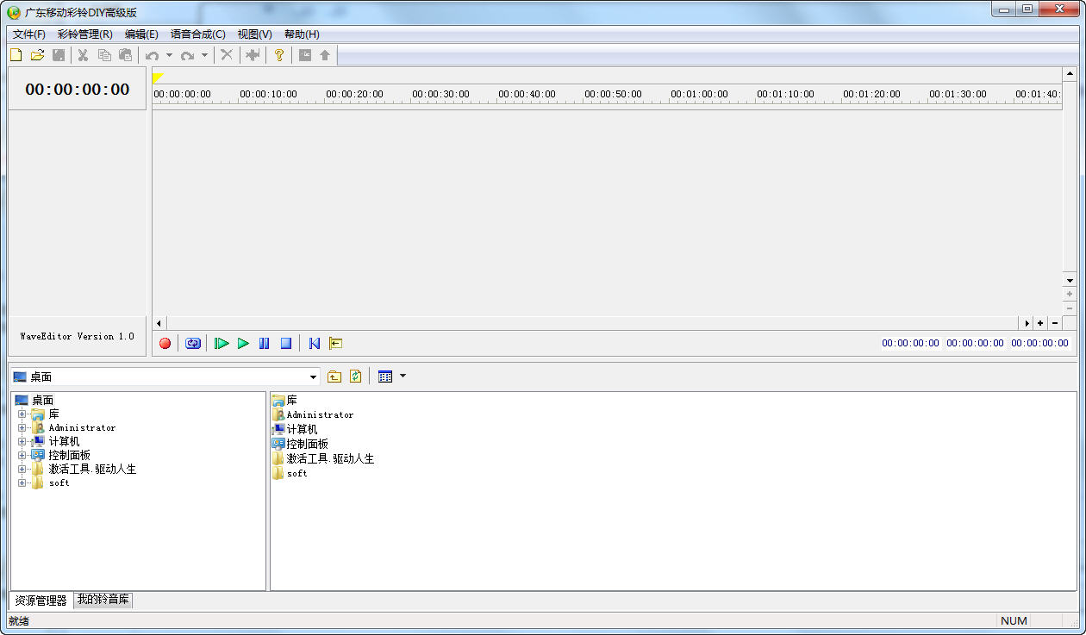
Task: Zoom in vertically with gray plus
Action: [x=1070, y=294]
